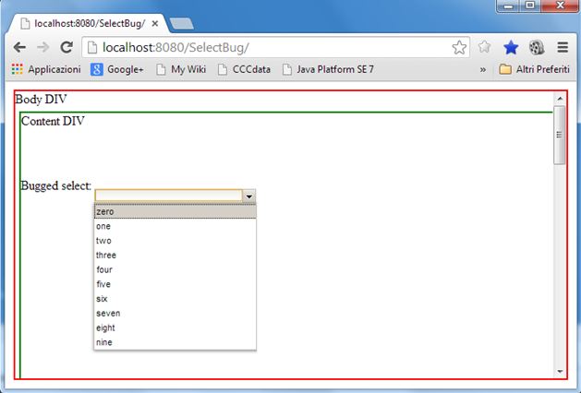The height and width of the screenshot is (393, 581).
Task: Click the blue star extension icon
Action: 511,47
